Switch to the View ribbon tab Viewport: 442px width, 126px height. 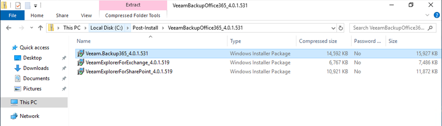click(86, 15)
